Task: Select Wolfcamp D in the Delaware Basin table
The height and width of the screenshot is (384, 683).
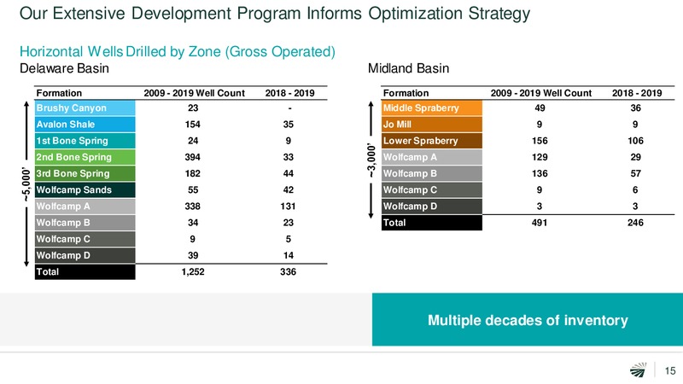Action: [x=85, y=255]
